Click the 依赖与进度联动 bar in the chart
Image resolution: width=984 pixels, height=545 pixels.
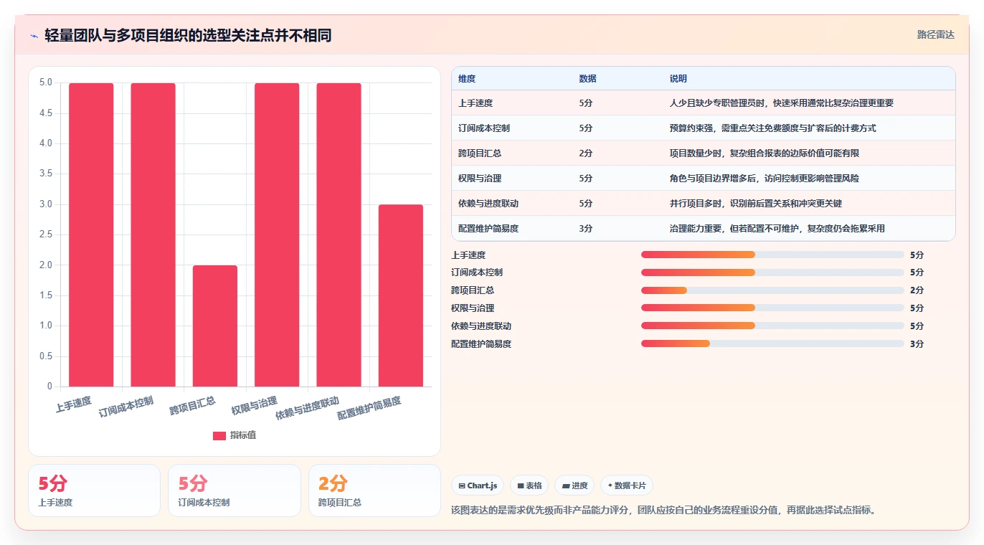tap(339, 234)
